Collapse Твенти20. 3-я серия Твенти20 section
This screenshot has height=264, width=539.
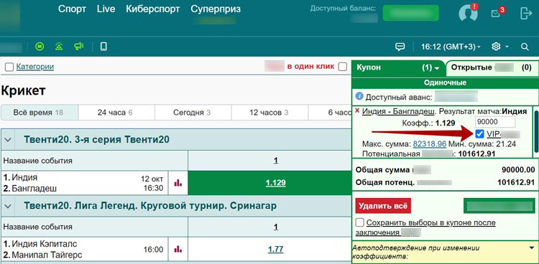pyautogui.click(x=8, y=140)
